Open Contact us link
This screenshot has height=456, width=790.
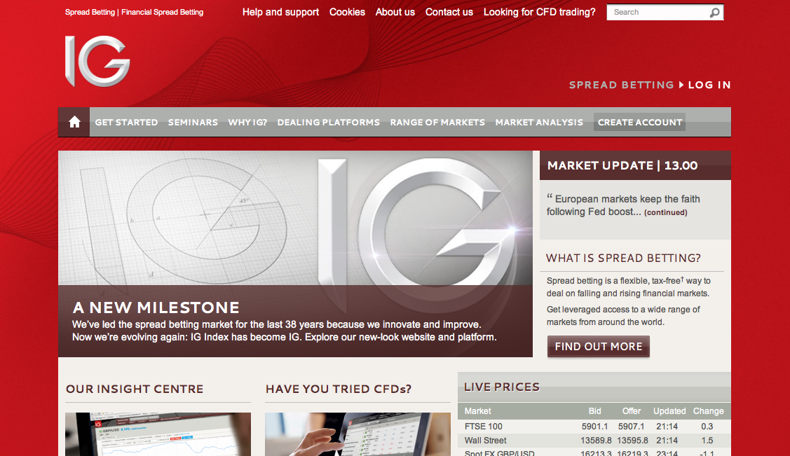pyautogui.click(x=449, y=12)
